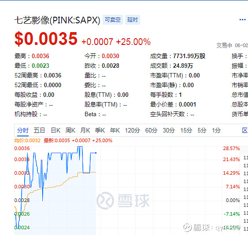Select the 120分 chart interval

pyautogui.click(x=133, y=131)
